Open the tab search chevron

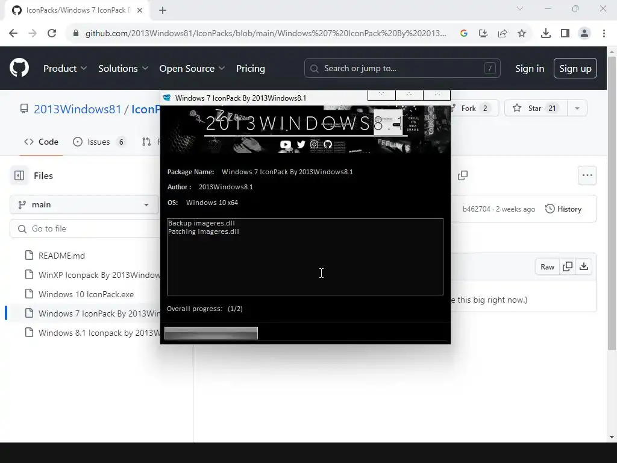coord(520,8)
